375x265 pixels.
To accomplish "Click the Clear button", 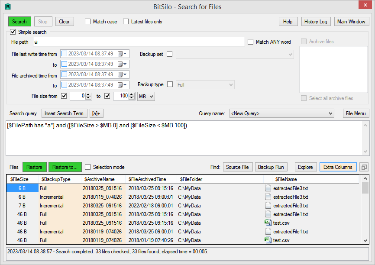I will click(65, 22).
